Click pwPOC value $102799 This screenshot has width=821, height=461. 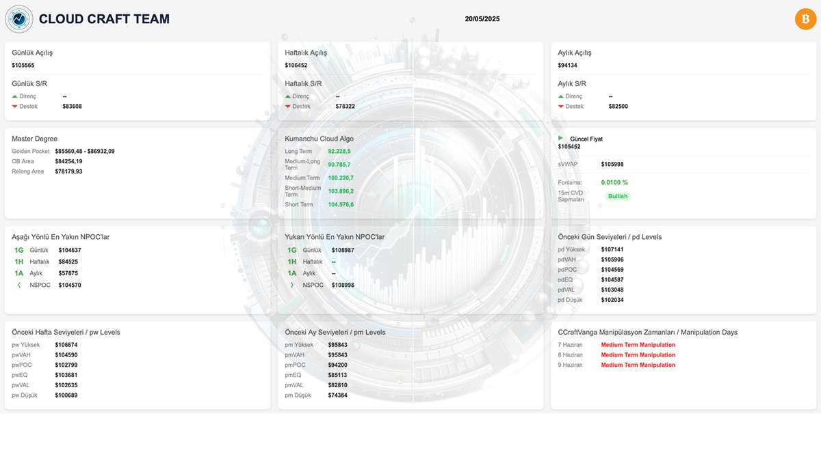click(66, 365)
